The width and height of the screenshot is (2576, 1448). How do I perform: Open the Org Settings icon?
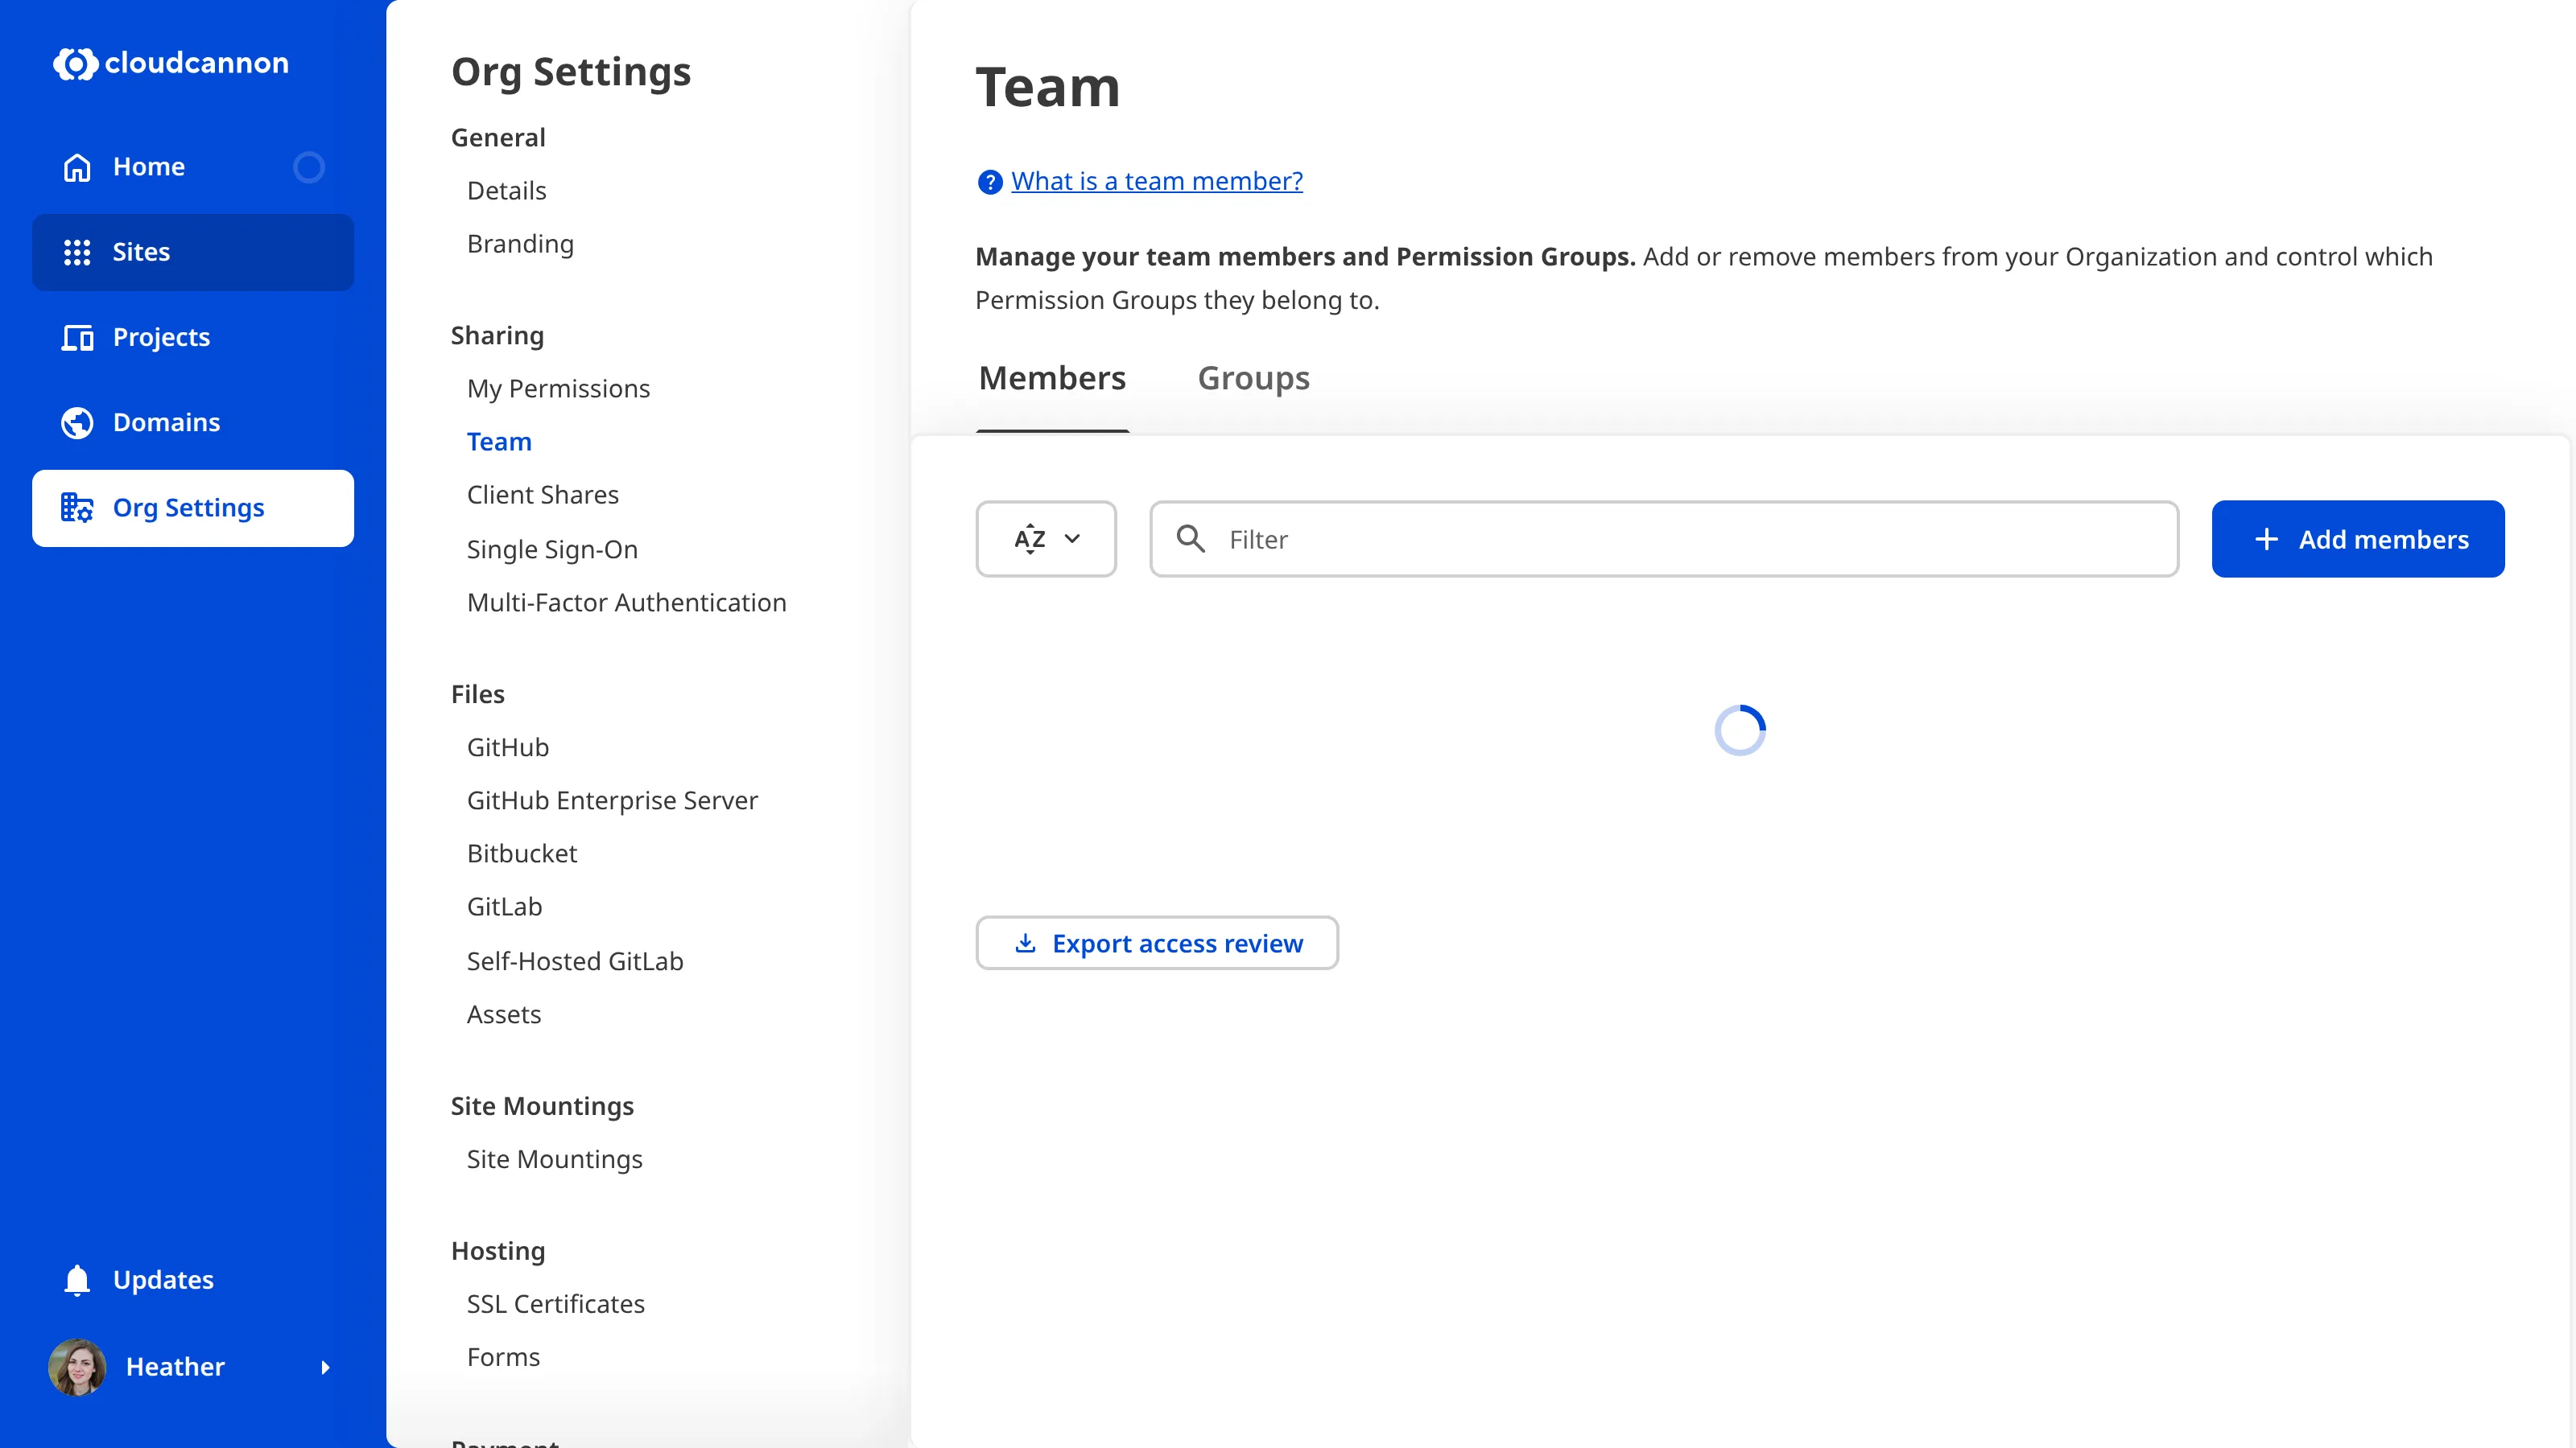pyautogui.click(x=77, y=508)
